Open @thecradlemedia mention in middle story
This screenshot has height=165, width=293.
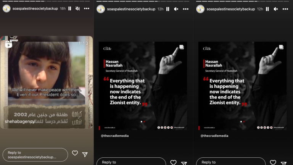(115, 136)
